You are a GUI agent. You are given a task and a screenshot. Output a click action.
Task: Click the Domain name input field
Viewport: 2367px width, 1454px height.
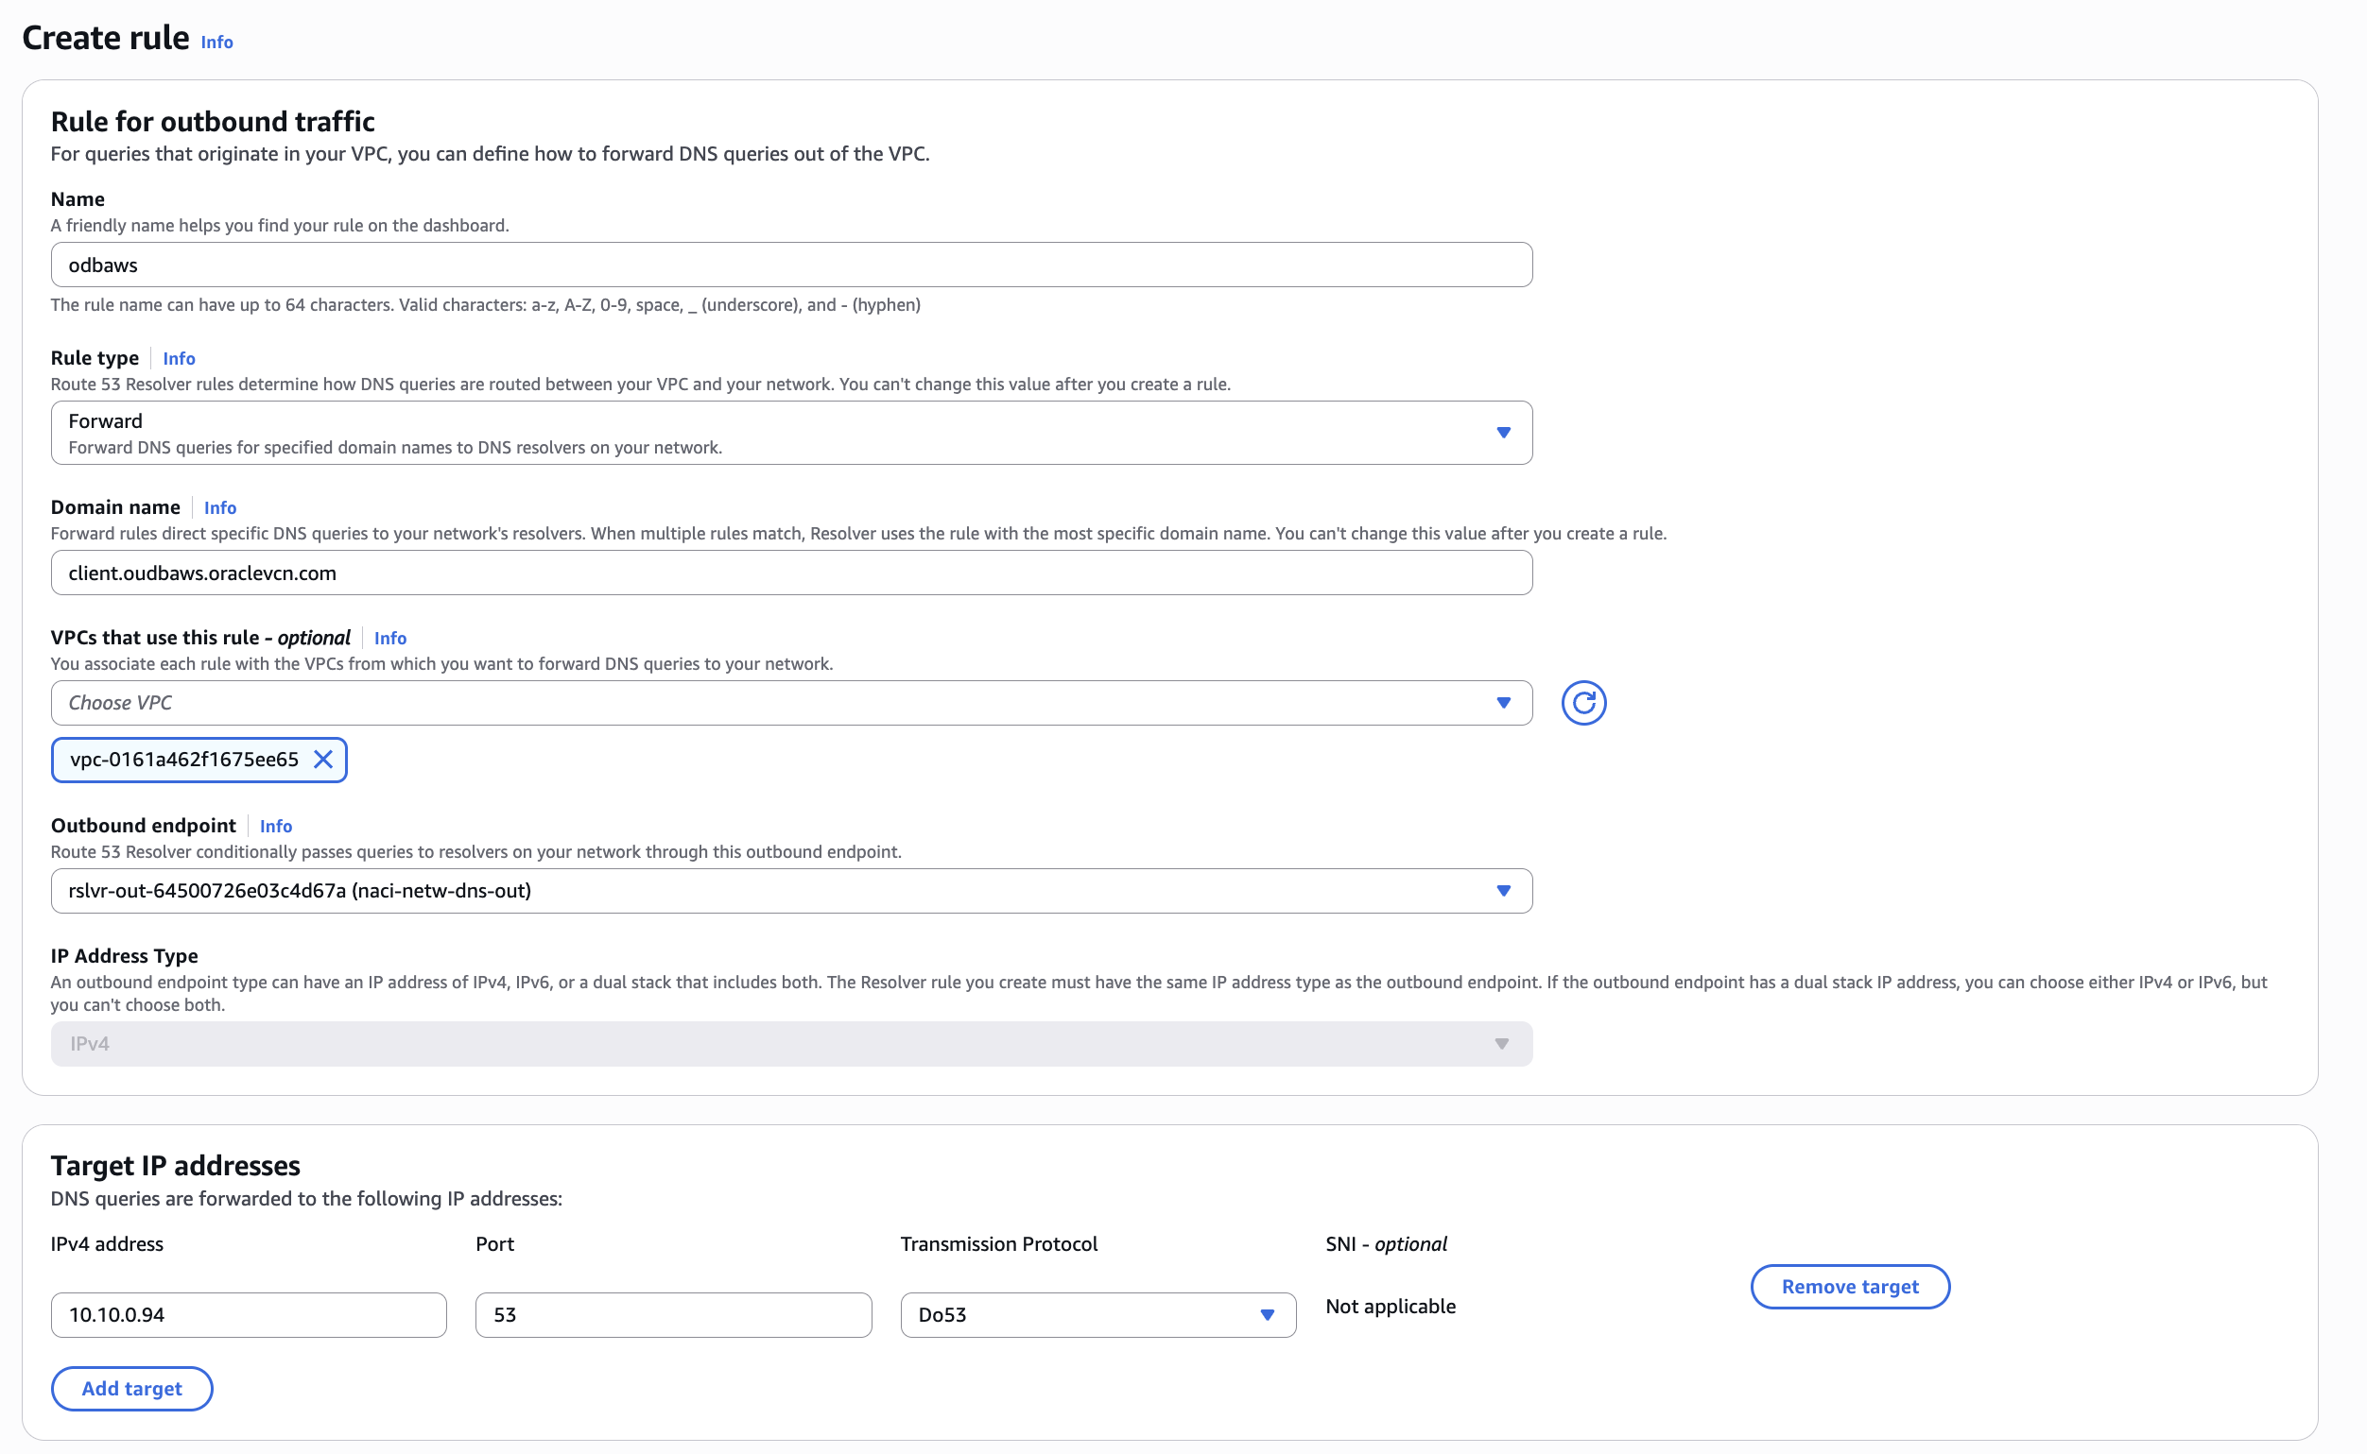(x=789, y=573)
